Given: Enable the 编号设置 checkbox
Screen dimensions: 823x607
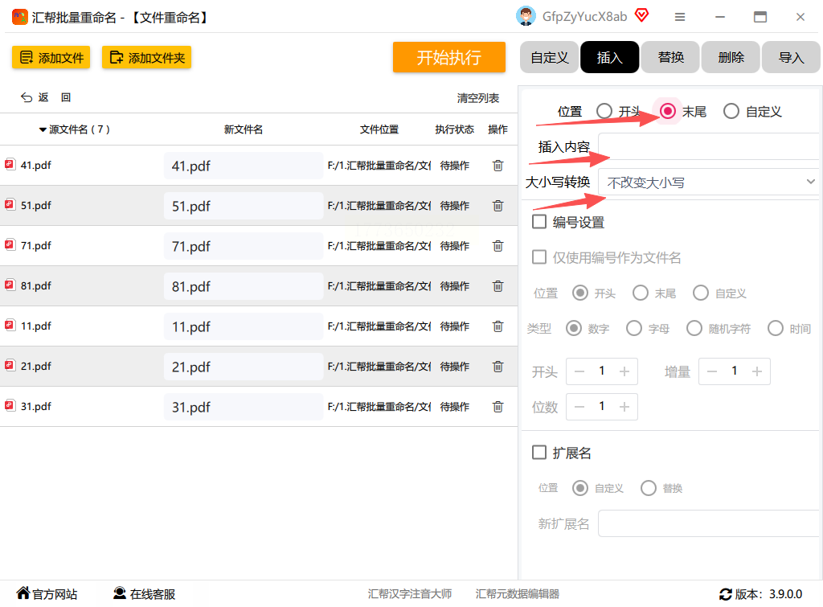Looking at the screenshot, I should 539,222.
